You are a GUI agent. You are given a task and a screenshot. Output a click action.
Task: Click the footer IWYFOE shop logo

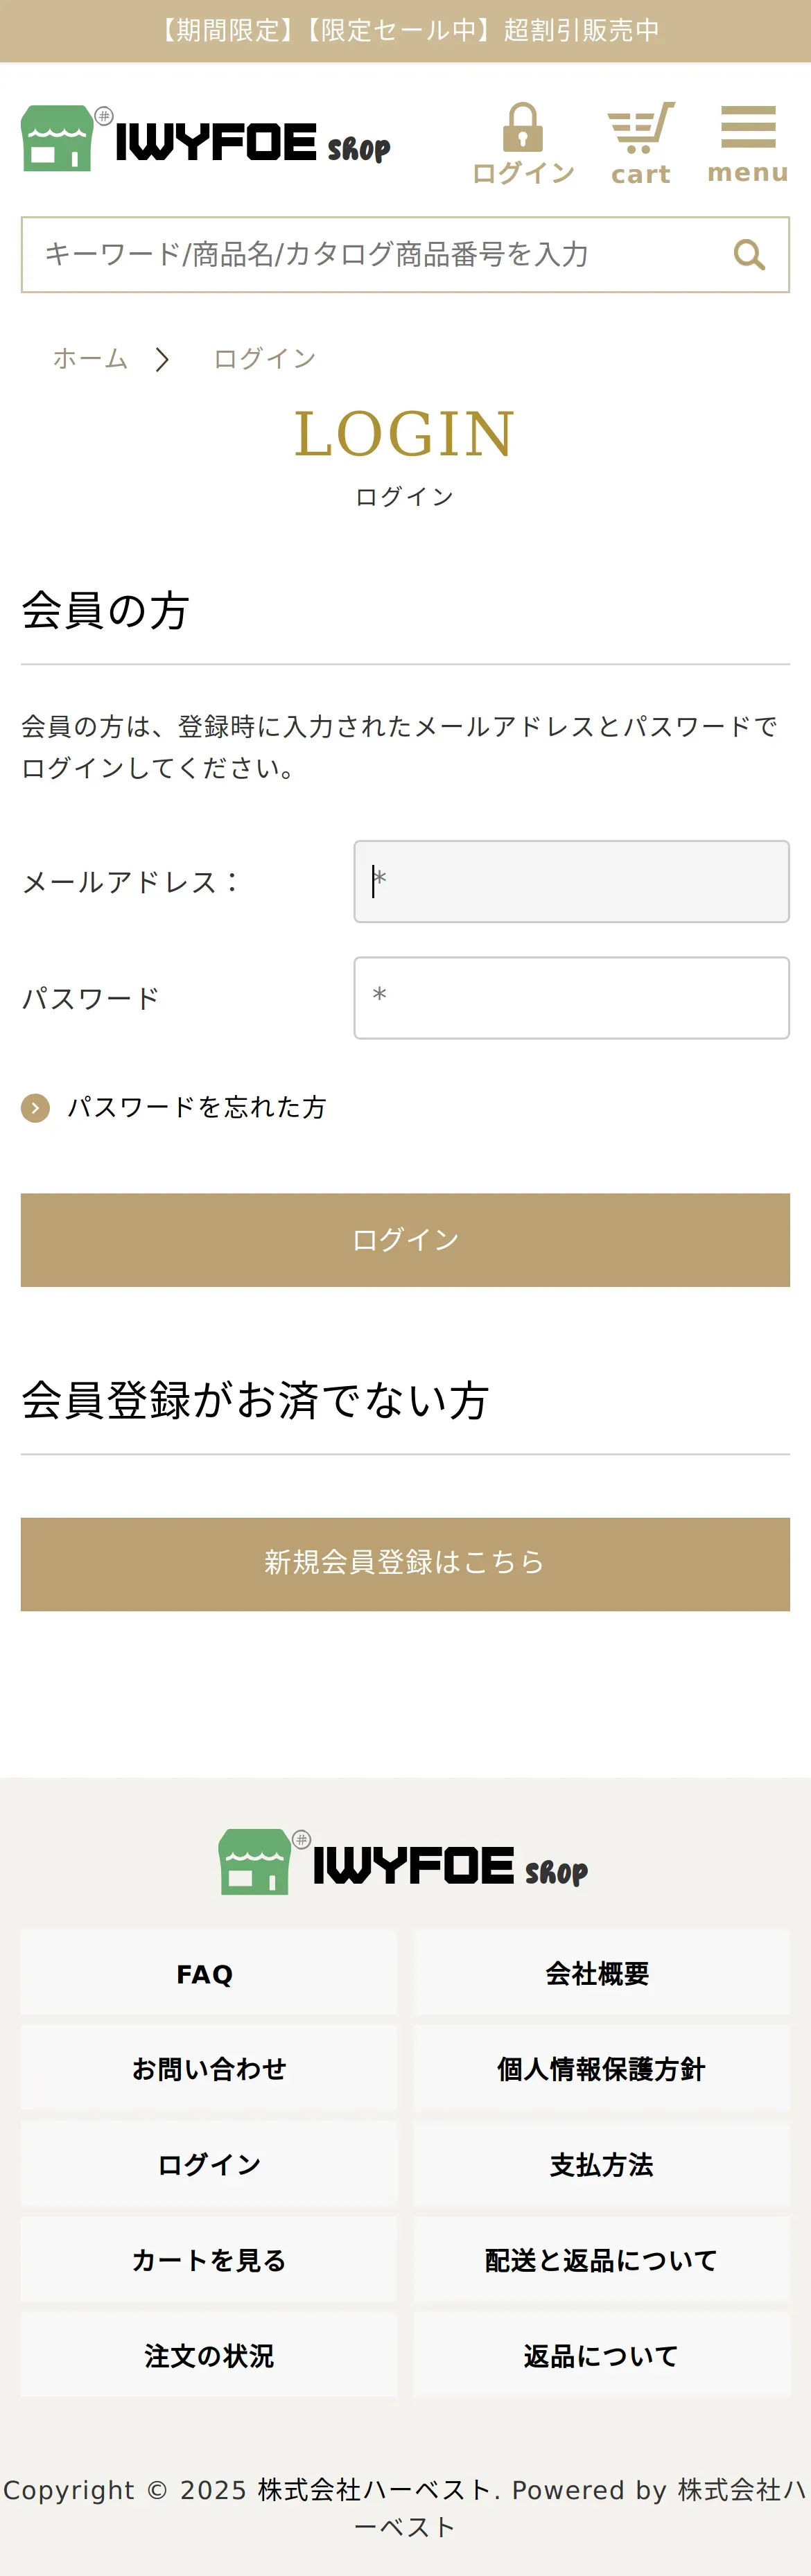(x=404, y=1863)
